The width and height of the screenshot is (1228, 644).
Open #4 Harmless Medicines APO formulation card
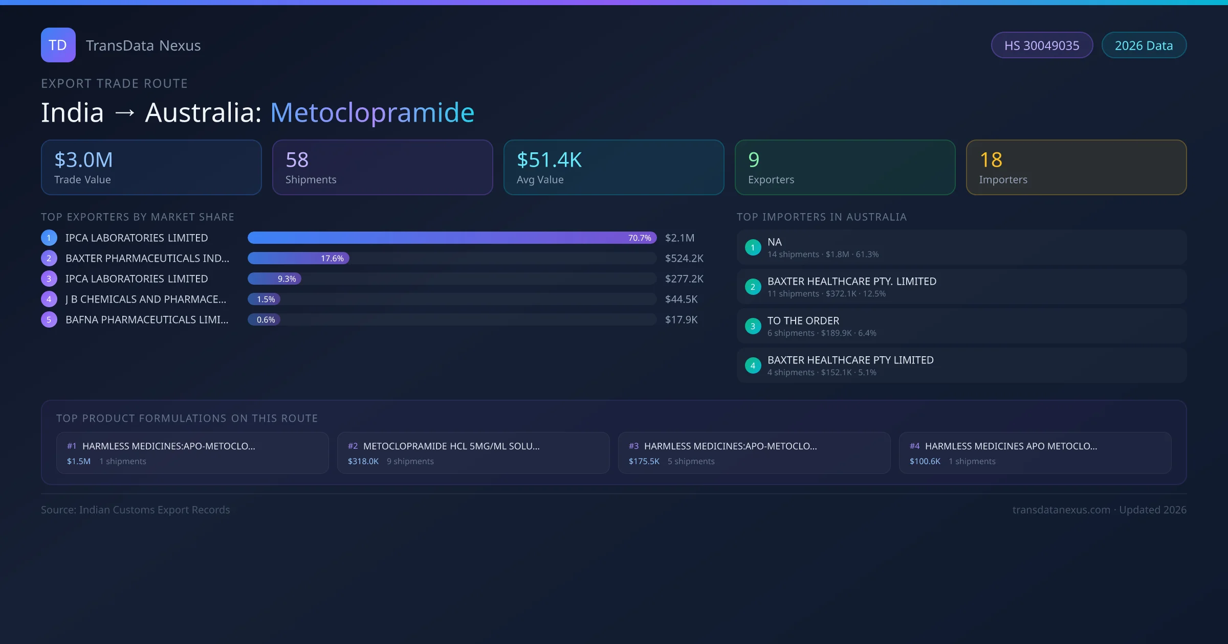click(1035, 453)
